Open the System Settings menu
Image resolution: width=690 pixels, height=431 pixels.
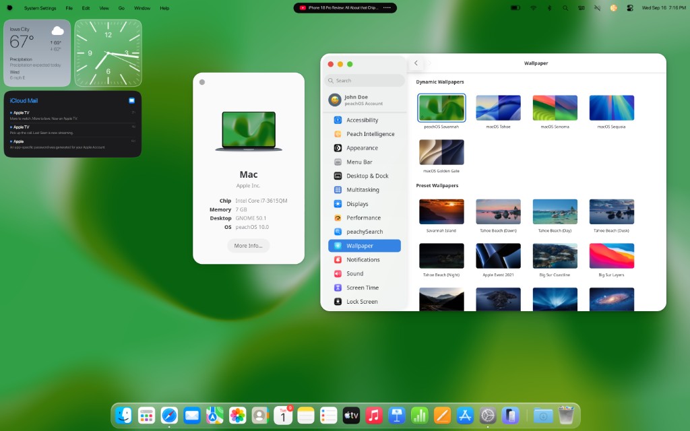pos(40,8)
